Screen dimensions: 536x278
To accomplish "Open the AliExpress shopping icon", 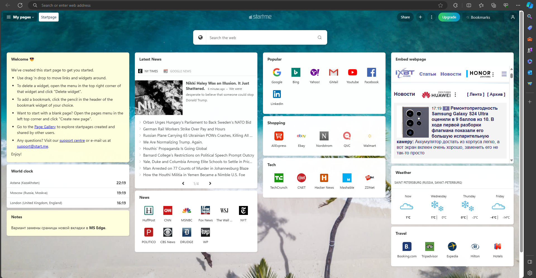I will (x=279, y=136).
